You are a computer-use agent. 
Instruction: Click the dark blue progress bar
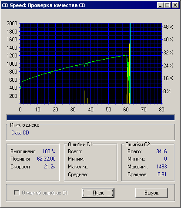(90, 117)
